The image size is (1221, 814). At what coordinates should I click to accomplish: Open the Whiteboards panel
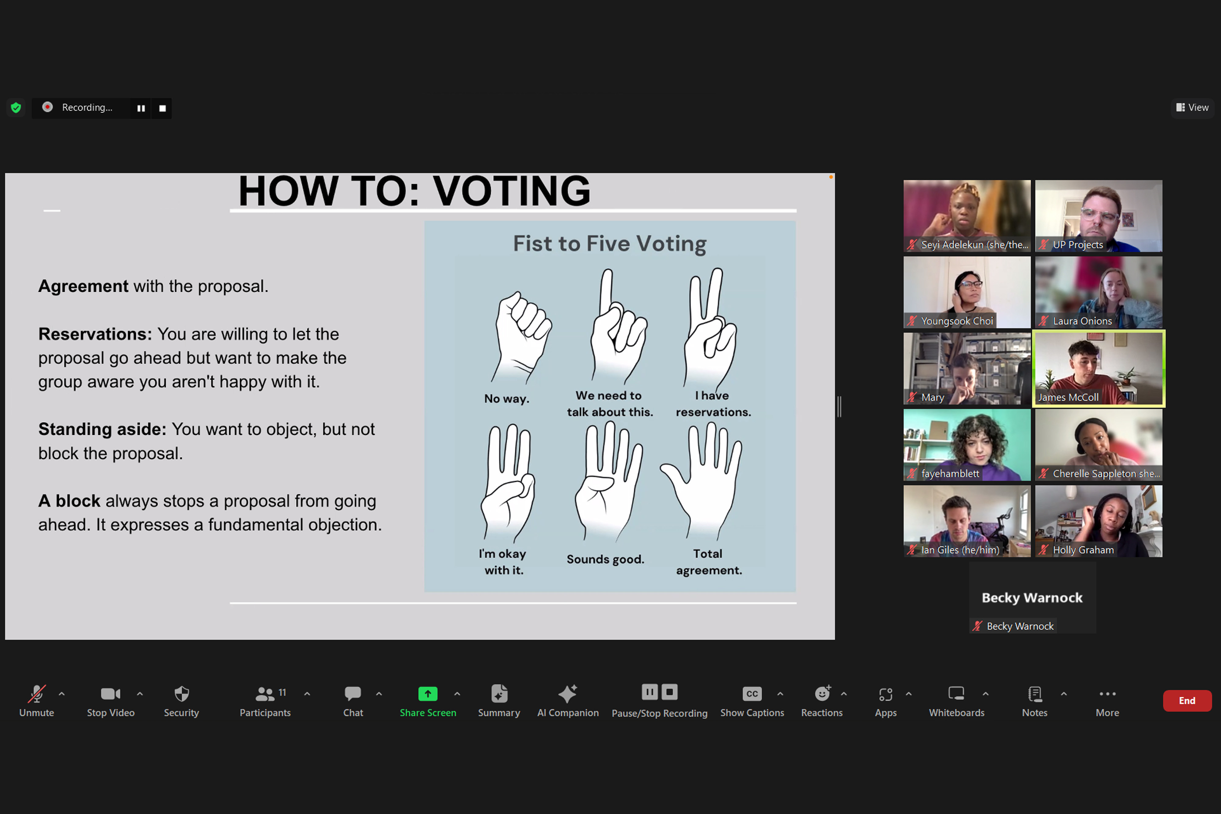point(956,694)
